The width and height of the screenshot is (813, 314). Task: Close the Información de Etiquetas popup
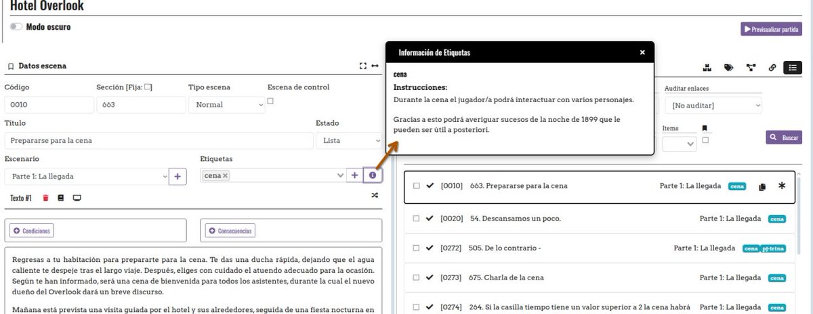point(642,52)
